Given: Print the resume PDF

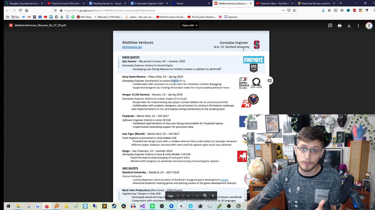Looking at the screenshot, I should [x=340, y=26].
